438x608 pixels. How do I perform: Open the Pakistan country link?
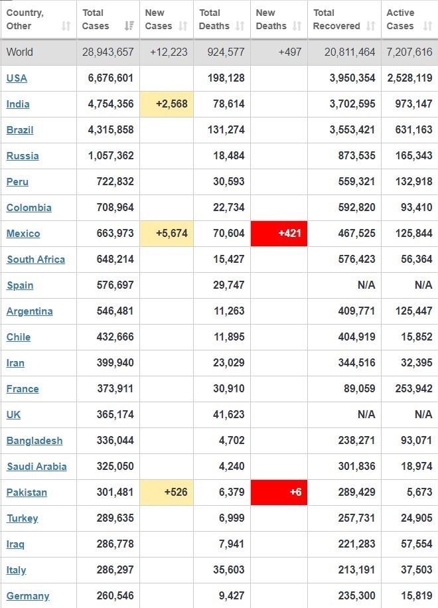point(27,492)
